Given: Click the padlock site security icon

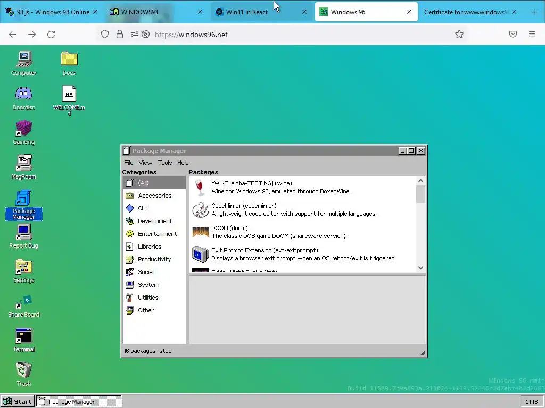Looking at the screenshot, I should point(120,34).
